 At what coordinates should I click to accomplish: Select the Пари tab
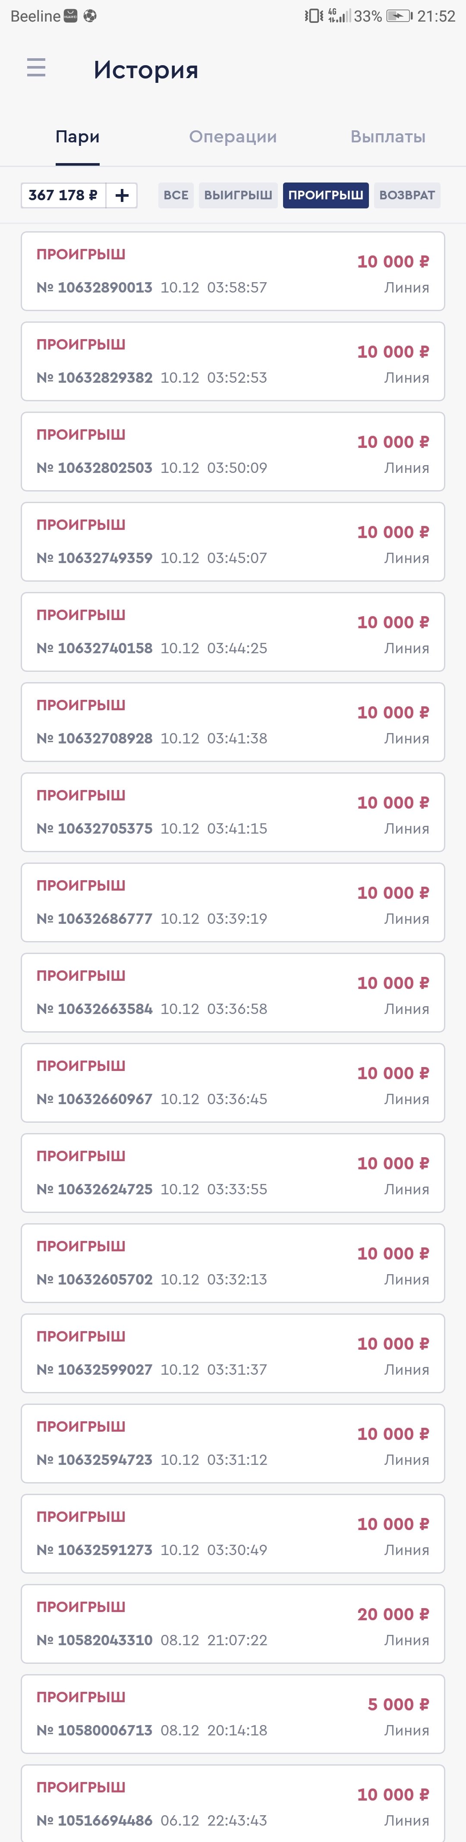[77, 137]
